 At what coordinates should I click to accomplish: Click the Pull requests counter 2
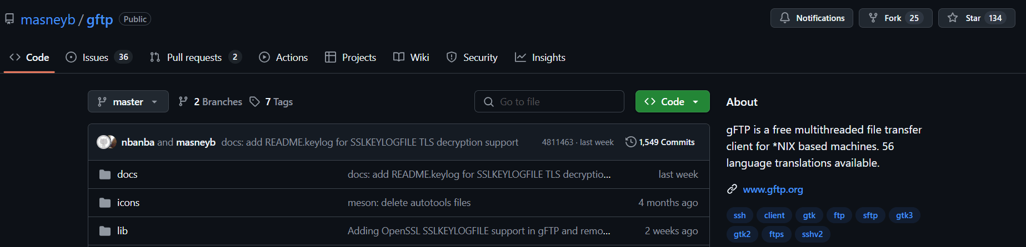point(235,57)
